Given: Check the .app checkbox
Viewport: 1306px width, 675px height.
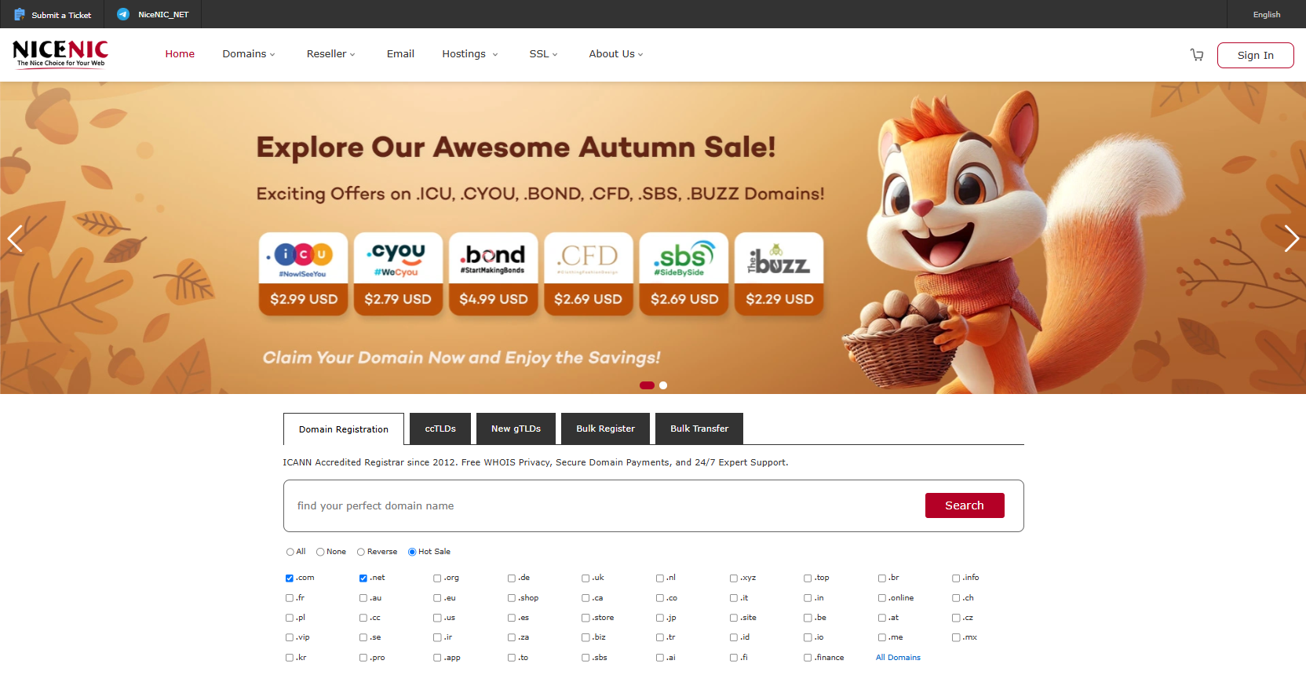Looking at the screenshot, I should [x=437, y=658].
